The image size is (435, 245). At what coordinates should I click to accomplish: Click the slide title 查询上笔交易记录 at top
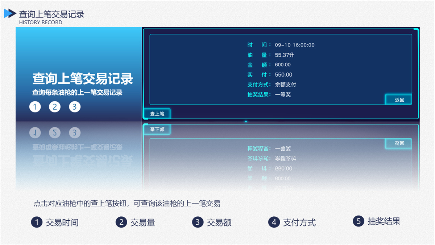(x=52, y=14)
